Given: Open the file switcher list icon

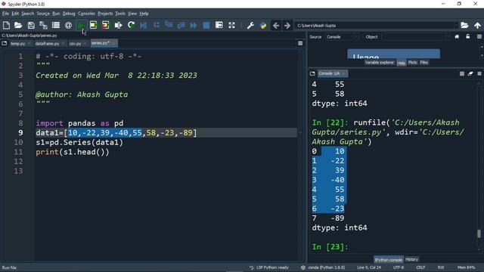Looking at the screenshot, I should click(56, 25).
